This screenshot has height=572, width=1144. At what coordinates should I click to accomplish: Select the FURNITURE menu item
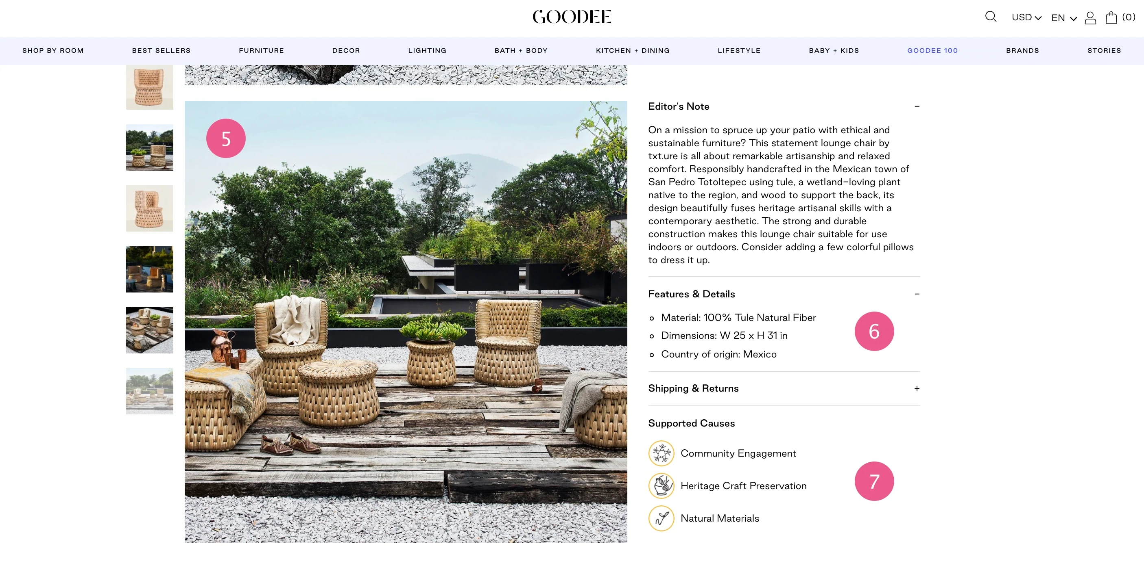262,50
